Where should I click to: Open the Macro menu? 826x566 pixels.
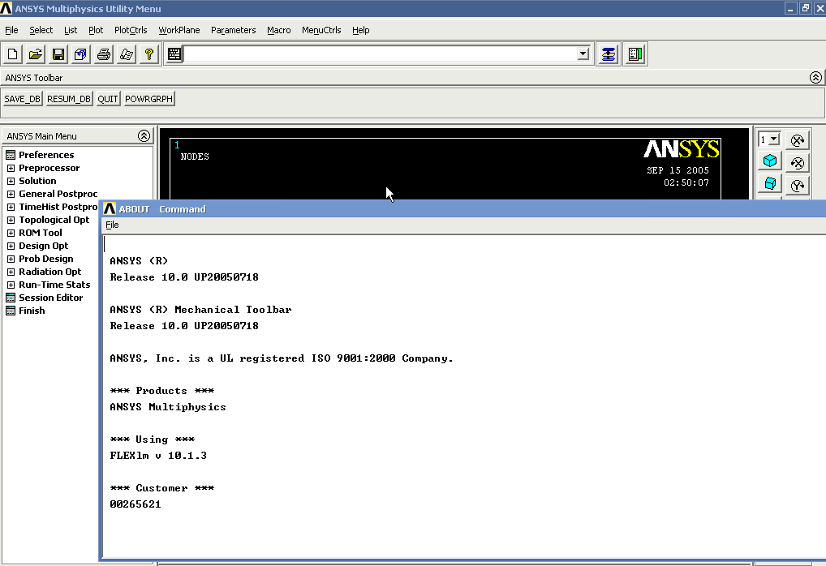(x=278, y=30)
